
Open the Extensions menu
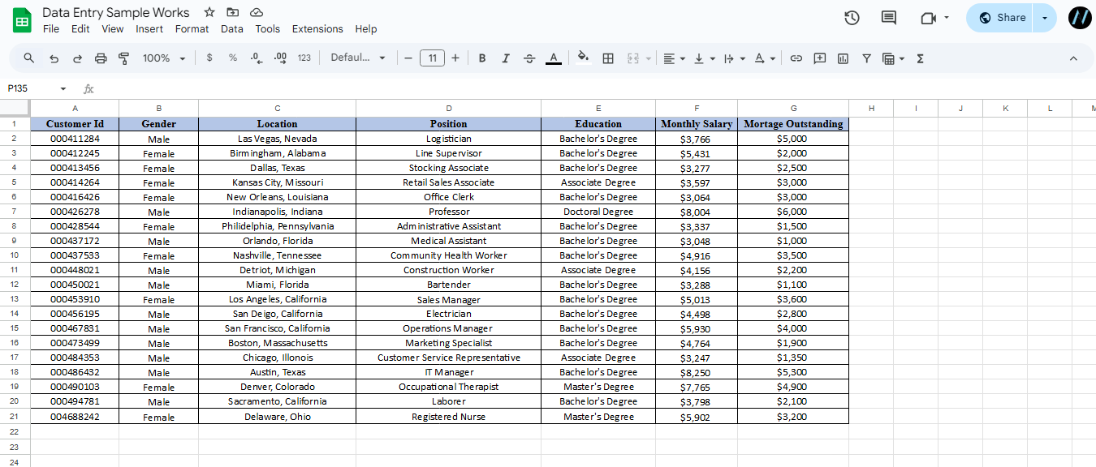[x=317, y=28]
